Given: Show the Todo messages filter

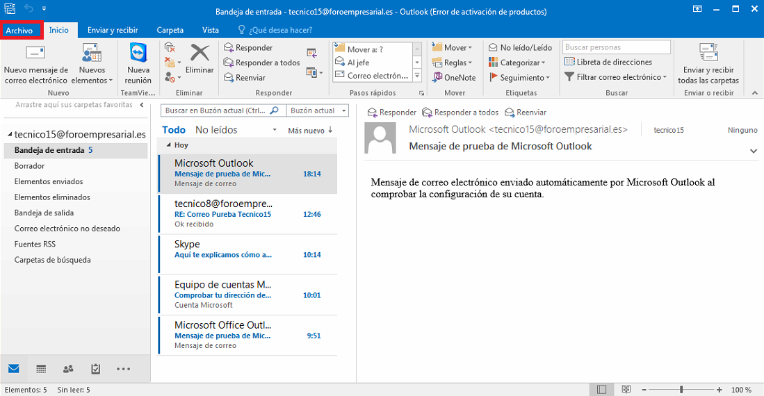Looking at the screenshot, I should 174,130.
